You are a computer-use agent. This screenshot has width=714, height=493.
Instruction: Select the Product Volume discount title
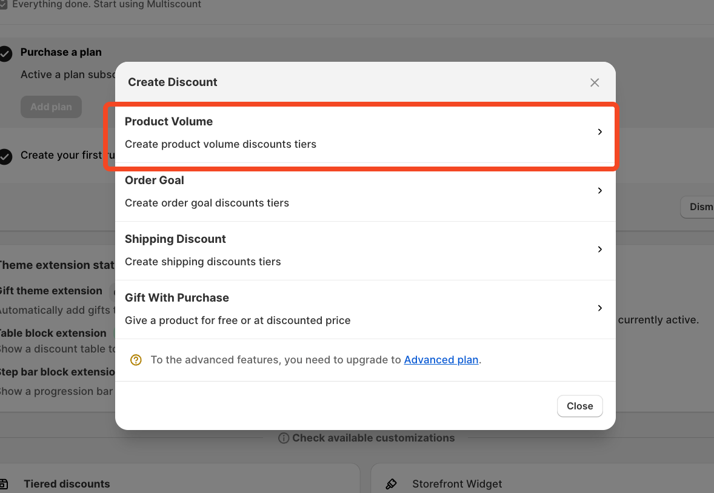168,122
